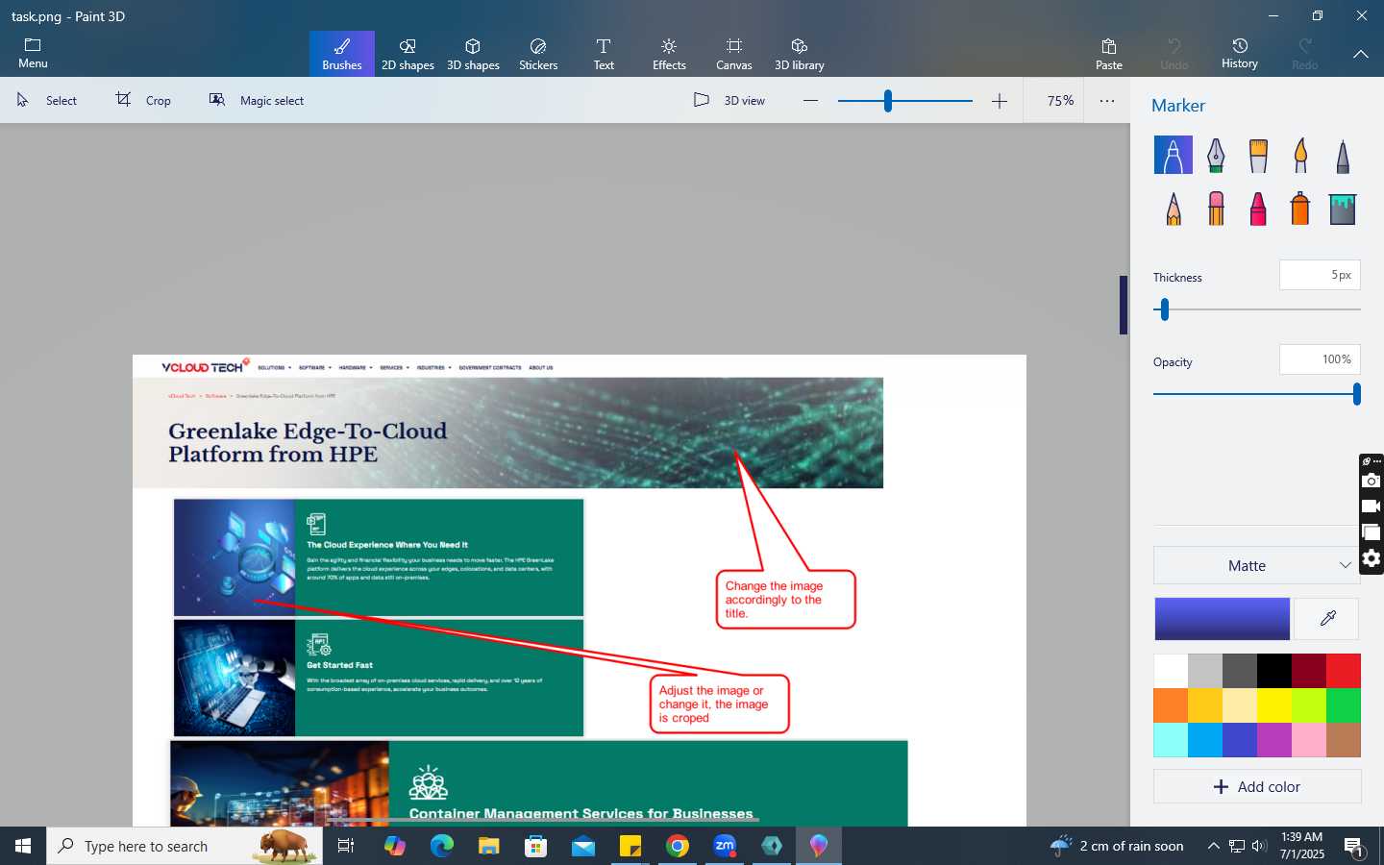This screenshot has width=1384, height=865.
Task: Show hidden system tray icons
Action: coord(1213,846)
